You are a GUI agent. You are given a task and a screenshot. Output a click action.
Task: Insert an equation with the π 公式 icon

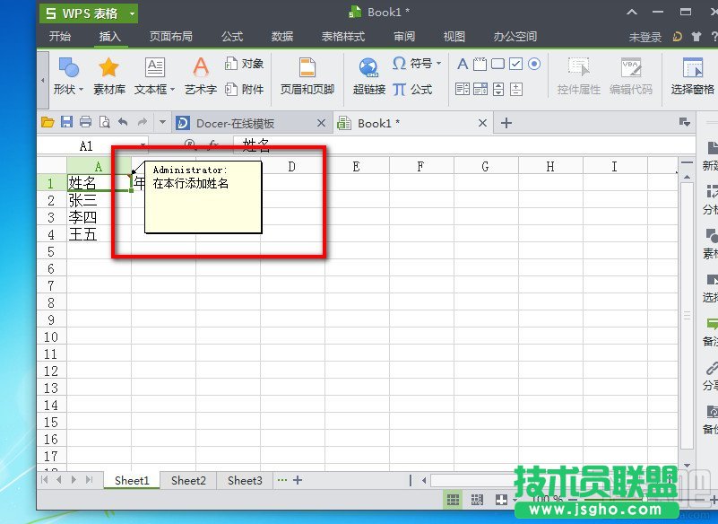coord(415,88)
